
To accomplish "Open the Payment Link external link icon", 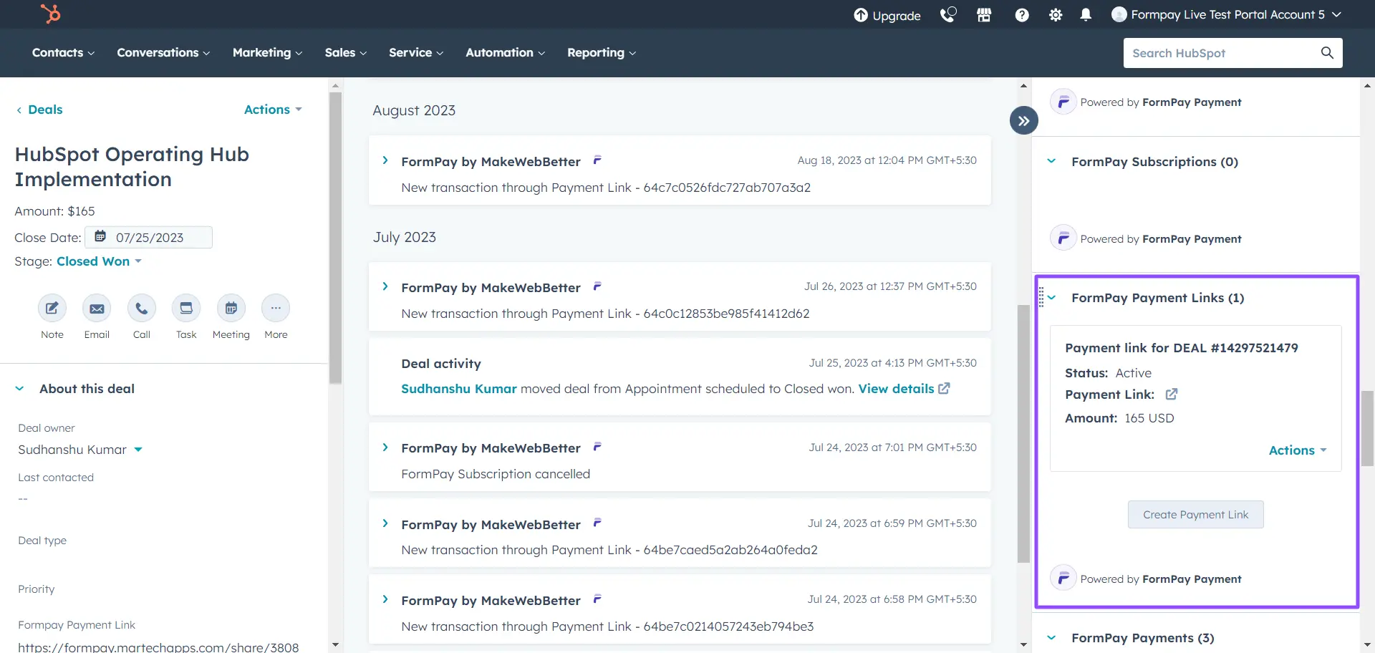I will pos(1172,394).
